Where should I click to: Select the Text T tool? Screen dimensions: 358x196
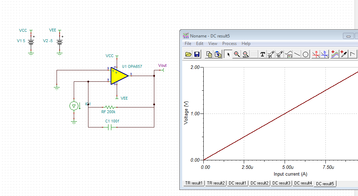[263, 54]
